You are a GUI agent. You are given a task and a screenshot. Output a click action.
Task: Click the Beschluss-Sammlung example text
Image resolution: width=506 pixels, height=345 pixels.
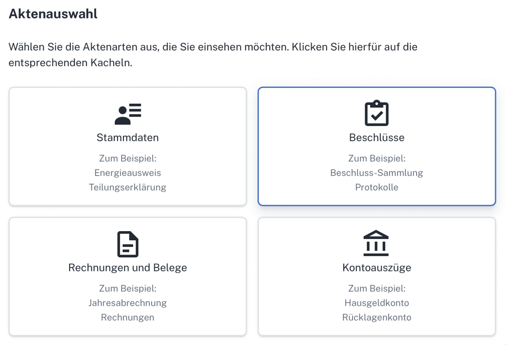click(x=377, y=173)
